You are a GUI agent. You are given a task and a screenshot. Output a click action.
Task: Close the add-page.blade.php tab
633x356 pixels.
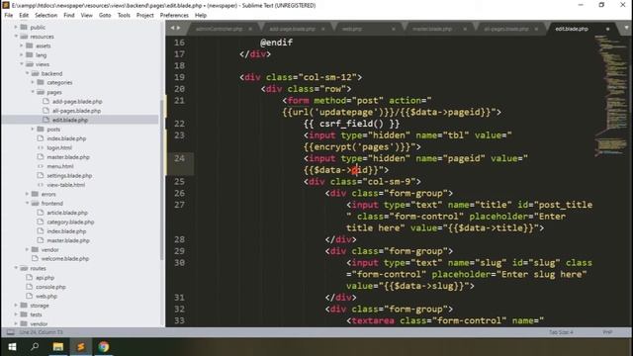(322, 29)
